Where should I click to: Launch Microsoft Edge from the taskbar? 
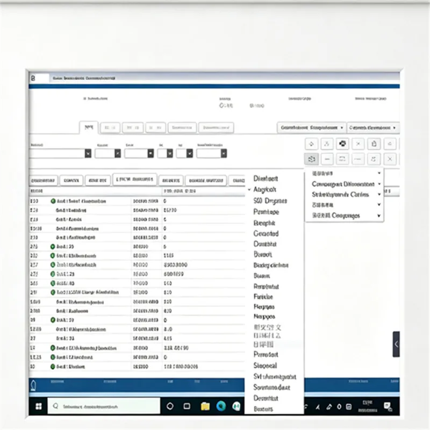pyautogui.click(x=221, y=406)
